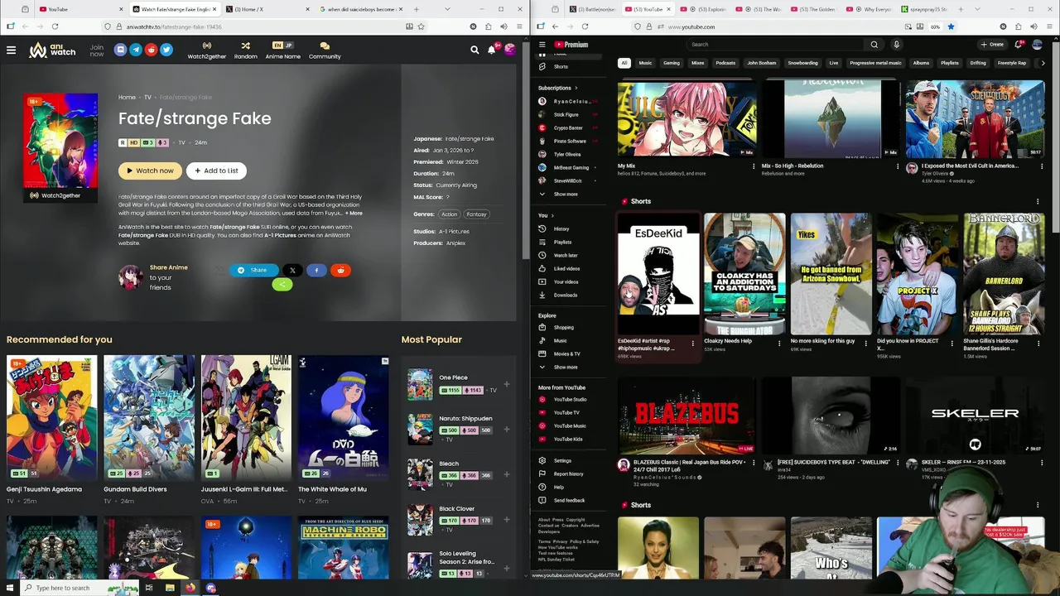Open AniWatch notifications bell
Image resolution: width=1060 pixels, height=596 pixels.
tap(491, 50)
